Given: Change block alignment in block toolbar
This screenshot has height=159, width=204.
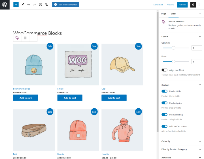Looking at the screenshot, I should [x=25, y=38].
